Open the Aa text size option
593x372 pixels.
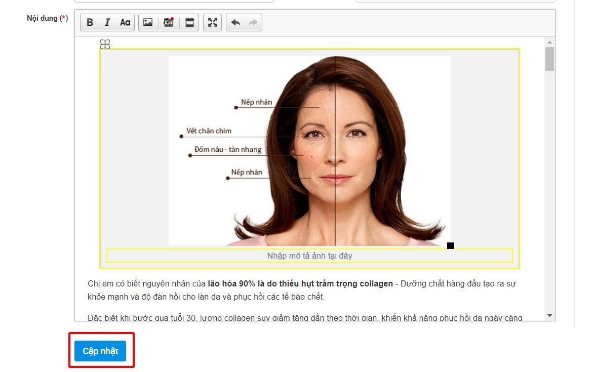pos(125,22)
